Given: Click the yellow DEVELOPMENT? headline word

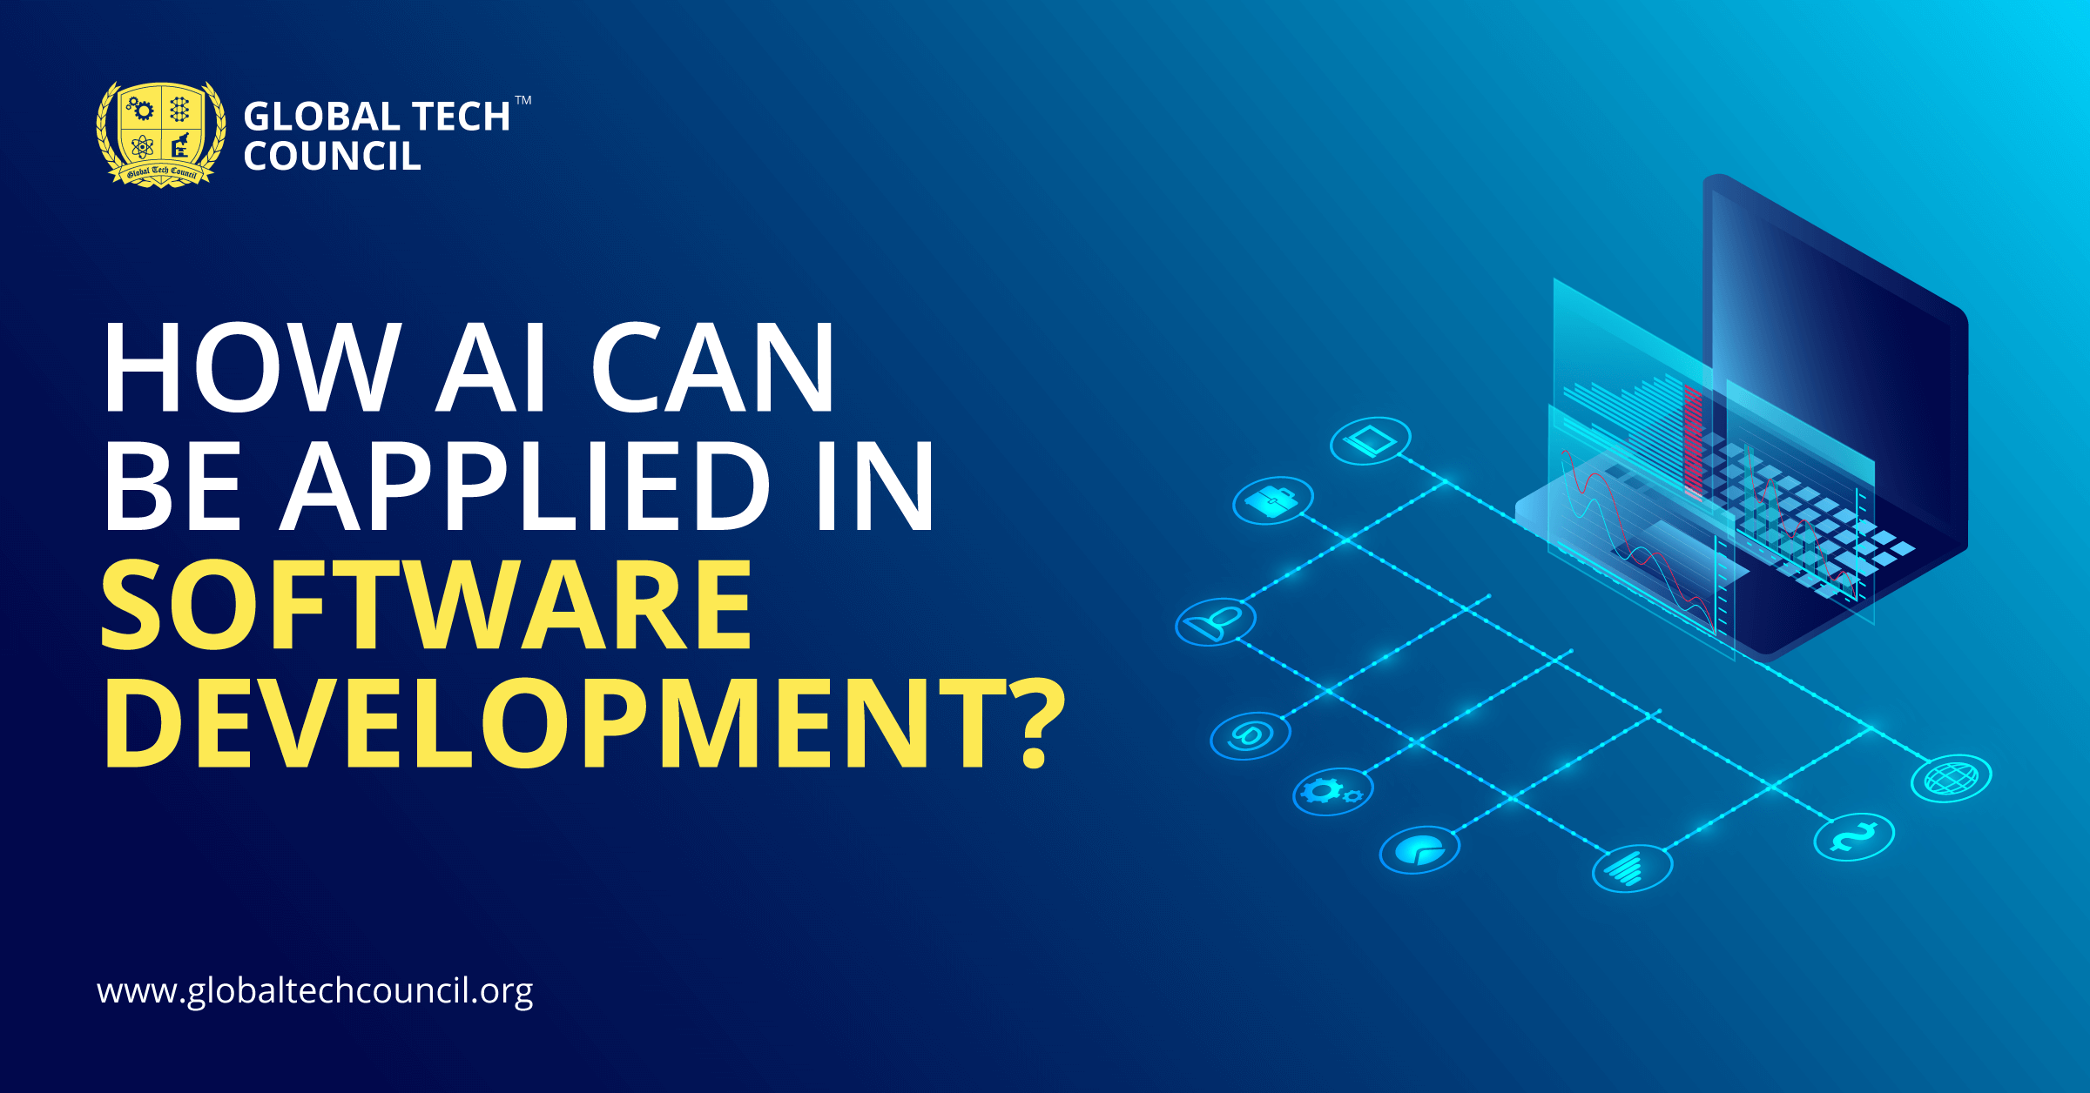Looking at the screenshot, I should 584,724.
